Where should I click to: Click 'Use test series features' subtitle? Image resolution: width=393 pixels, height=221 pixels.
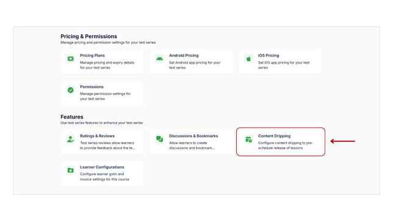[x=101, y=123]
